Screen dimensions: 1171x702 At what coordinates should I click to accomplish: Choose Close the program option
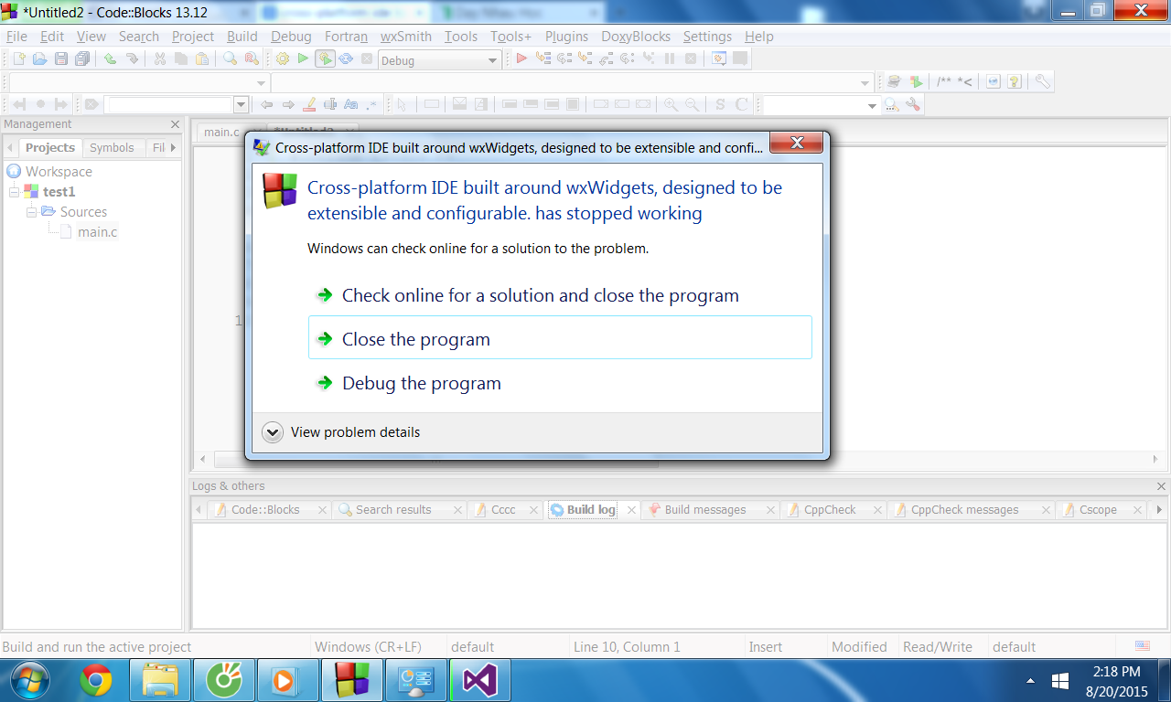click(x=416, y=339)
